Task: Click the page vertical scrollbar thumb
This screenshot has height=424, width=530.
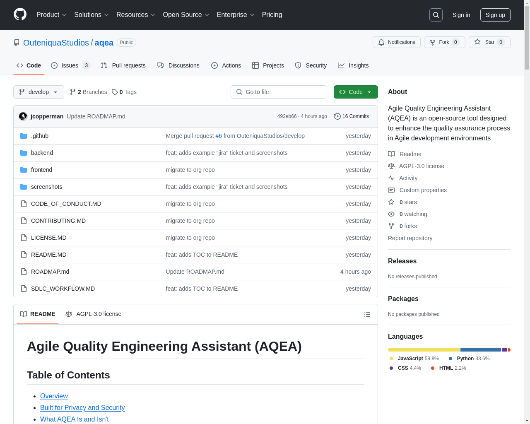Action: tap(527, 37)
